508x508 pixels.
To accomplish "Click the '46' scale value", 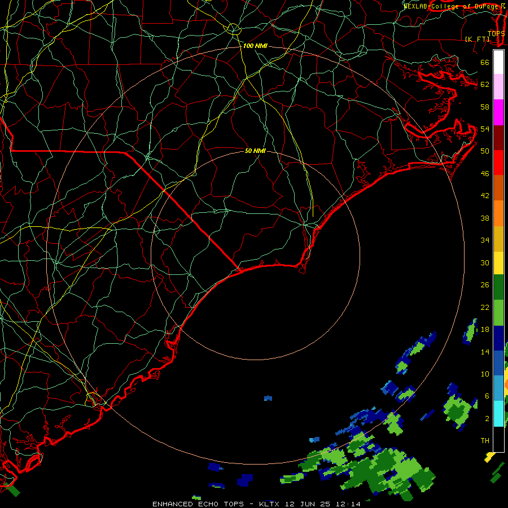I will [485, 174].
